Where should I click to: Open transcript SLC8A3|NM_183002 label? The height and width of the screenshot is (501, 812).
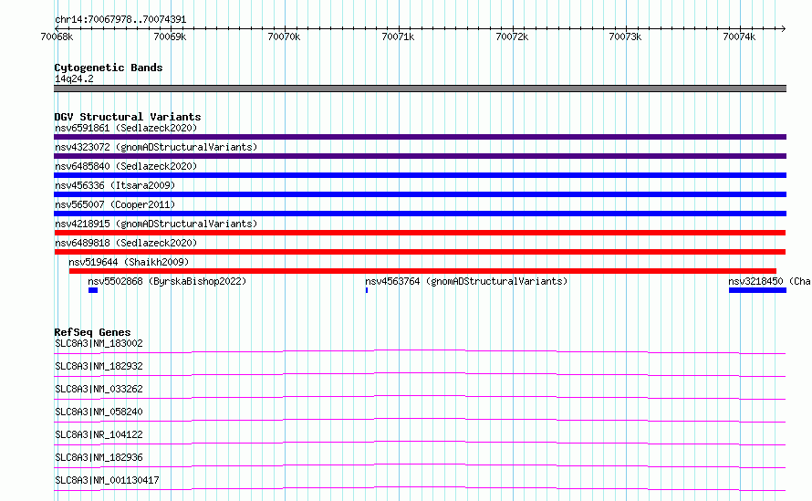point(99,343)
